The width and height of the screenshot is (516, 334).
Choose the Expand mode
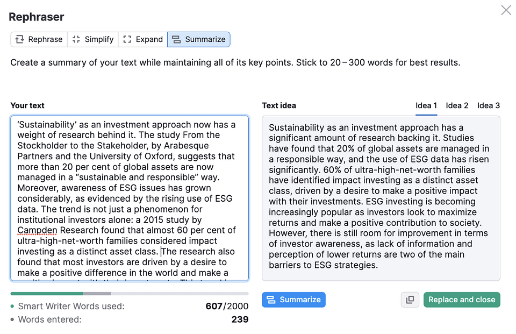click(143, 39)
